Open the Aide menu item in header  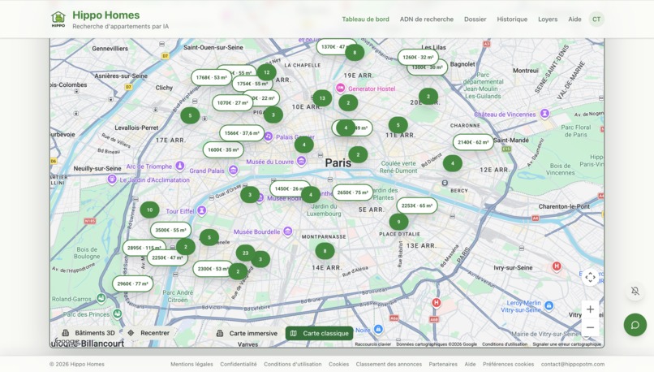click(x=574, y=19)
